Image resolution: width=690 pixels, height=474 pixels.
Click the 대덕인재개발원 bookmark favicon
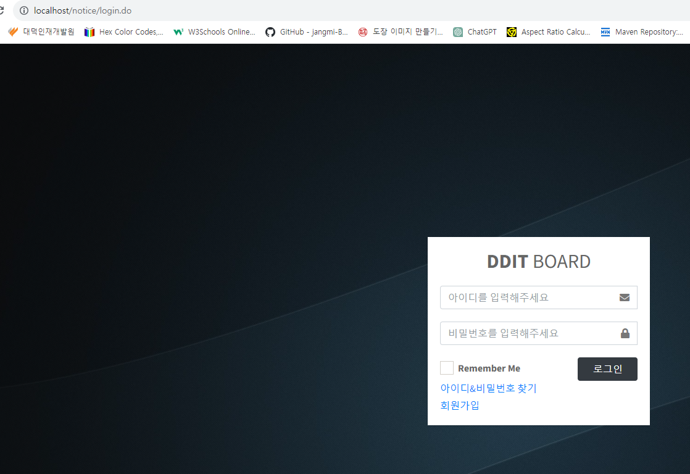coord(13,31)
